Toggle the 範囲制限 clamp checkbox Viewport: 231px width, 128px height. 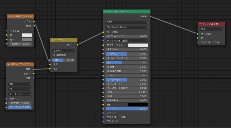[54, 55]
